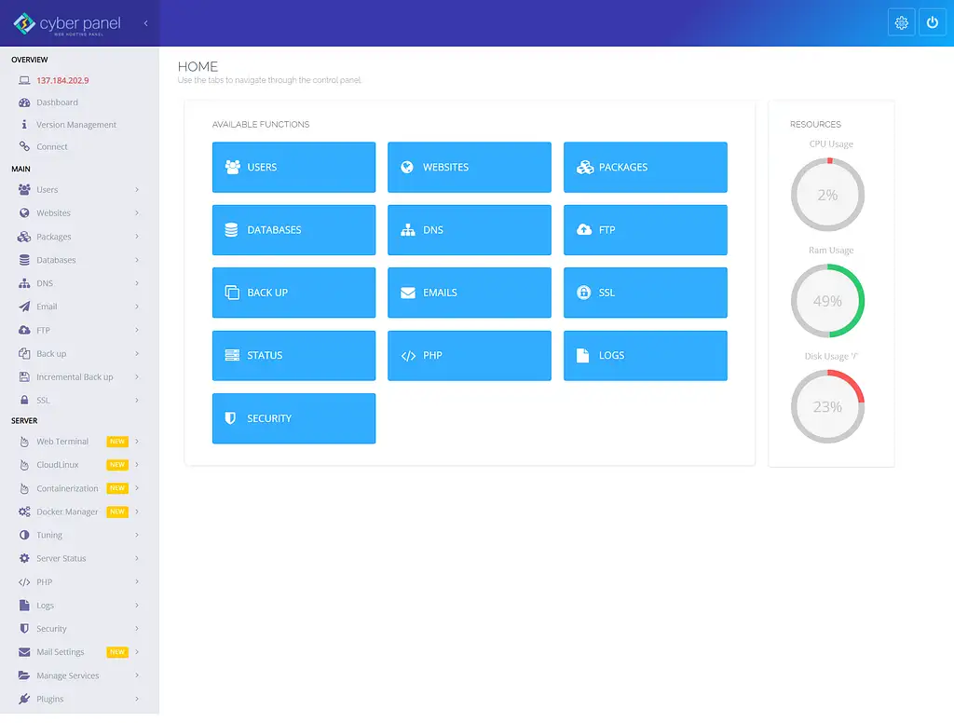
Task: Click the Websites globe icon in sidebar
Action: pyautogui.click(x=24, y=213)
